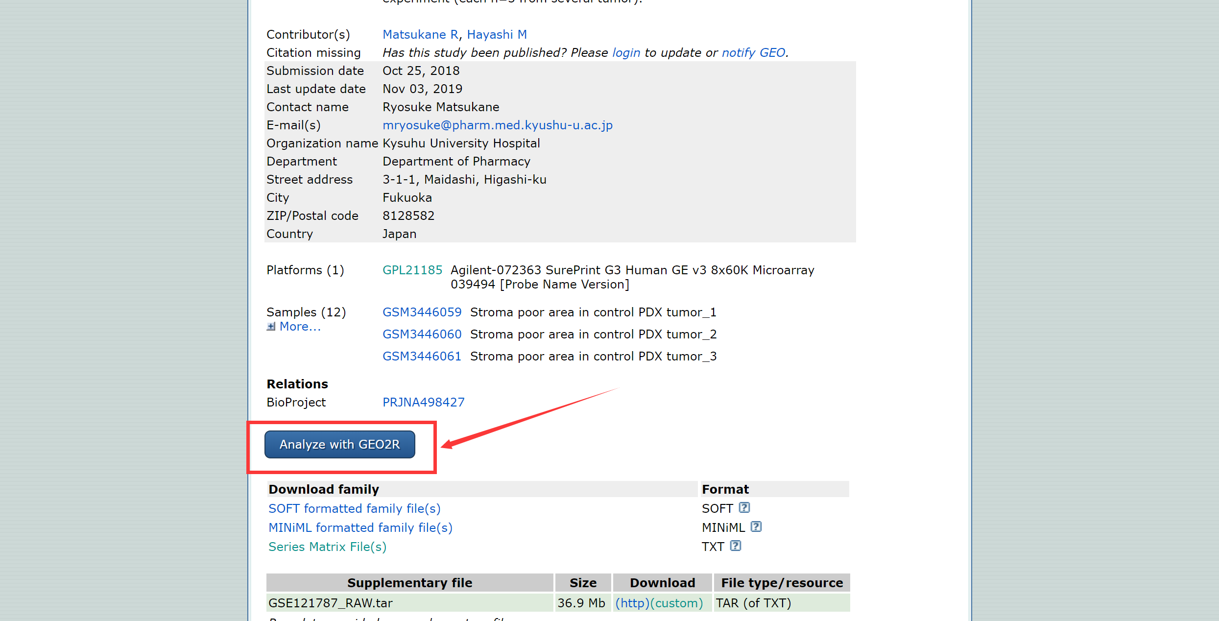The image size is (1219, 621).
Task: Click the Relations heading
Action: (297, 384)
